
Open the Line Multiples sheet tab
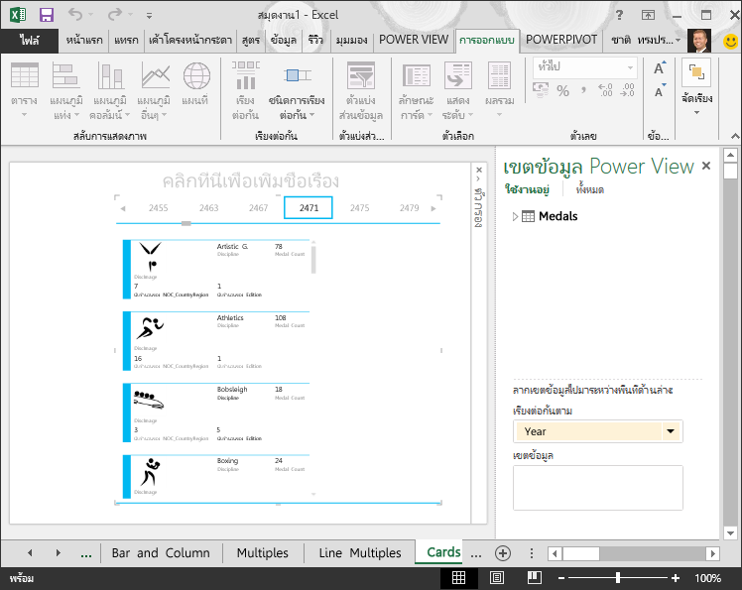pyautogui.click(x=360, y=552)
